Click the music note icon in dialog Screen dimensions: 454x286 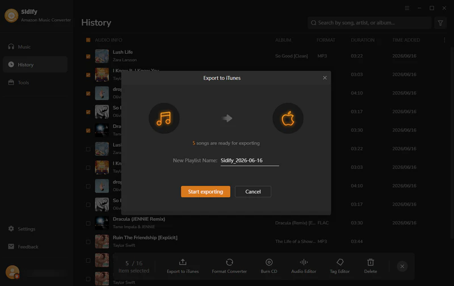164,118
